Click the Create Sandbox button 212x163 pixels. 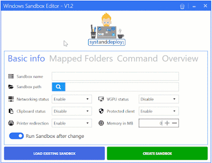157,154
